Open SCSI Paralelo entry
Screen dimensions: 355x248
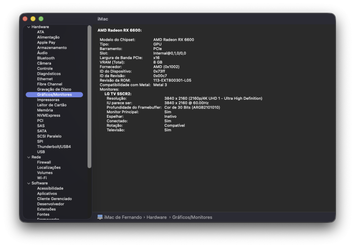click(x=49, y=136)
